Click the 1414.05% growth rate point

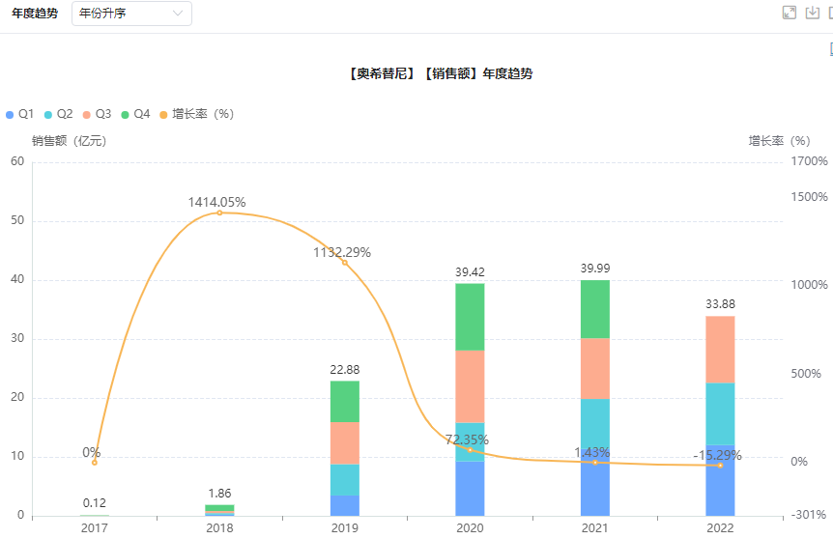click(x=219, y=213)
